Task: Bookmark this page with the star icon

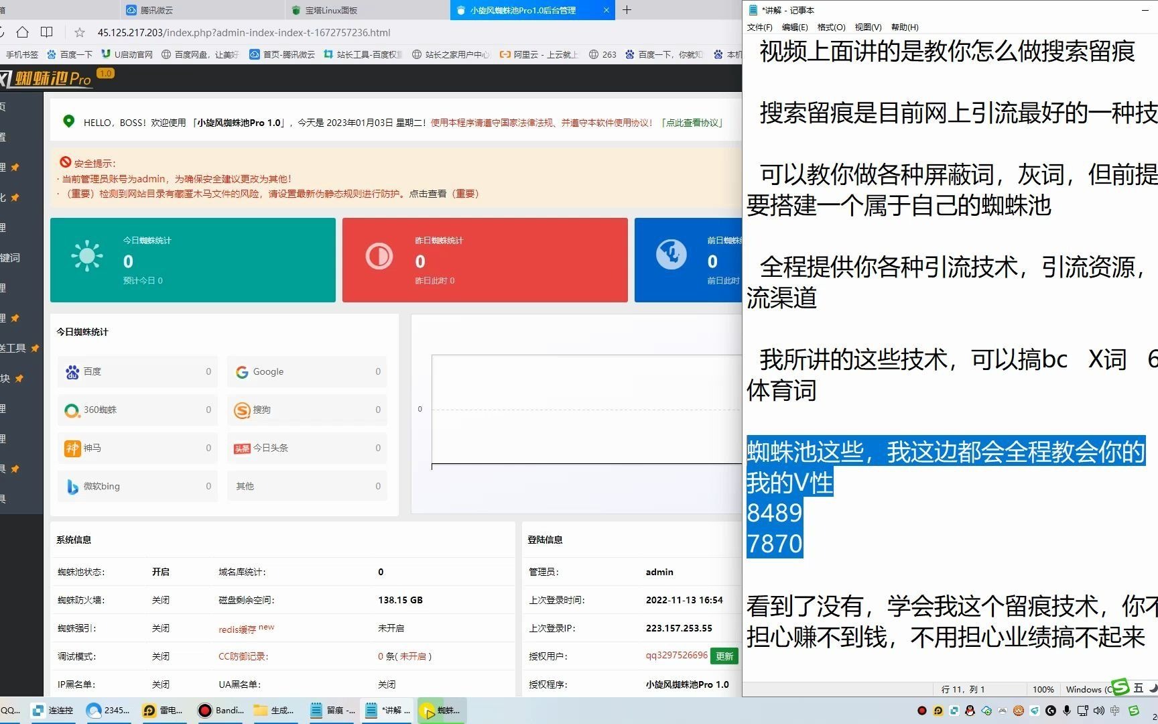Action: click(x=80, y=32)
